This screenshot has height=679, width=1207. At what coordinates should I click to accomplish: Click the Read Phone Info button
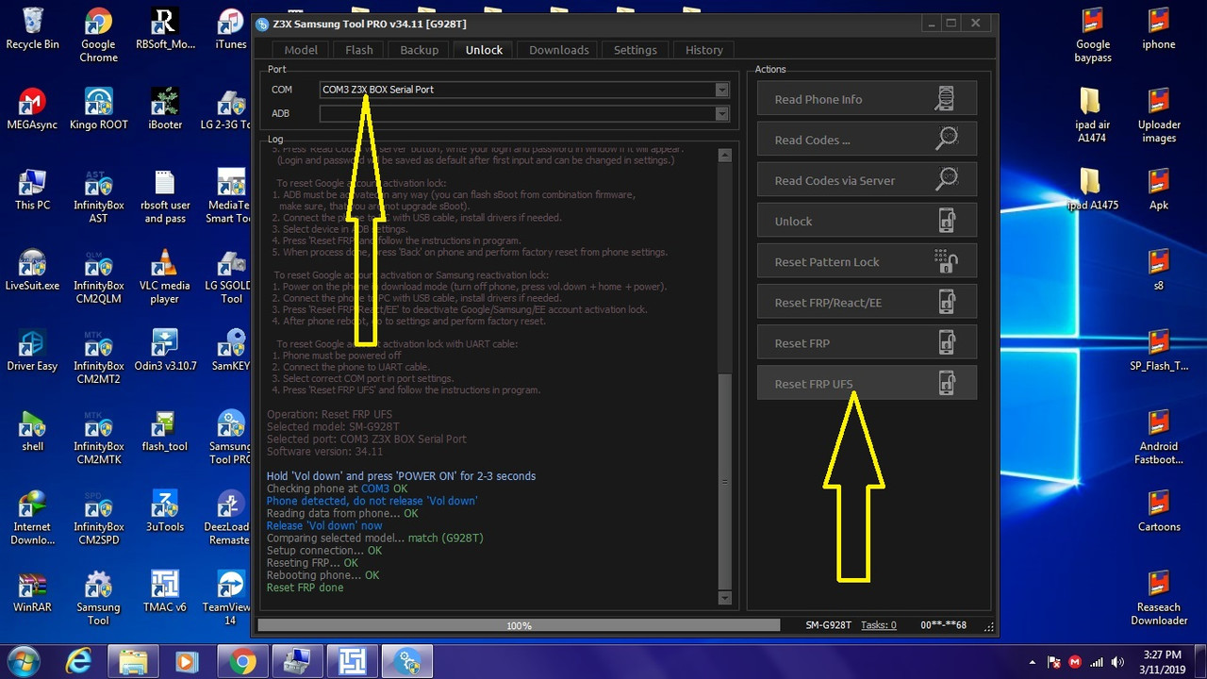click(x=867, y=99)
